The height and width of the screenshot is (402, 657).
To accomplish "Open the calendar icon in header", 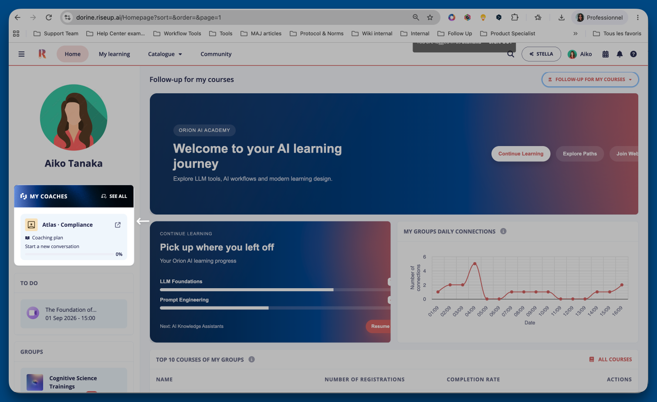I will [x=606, y=54].
